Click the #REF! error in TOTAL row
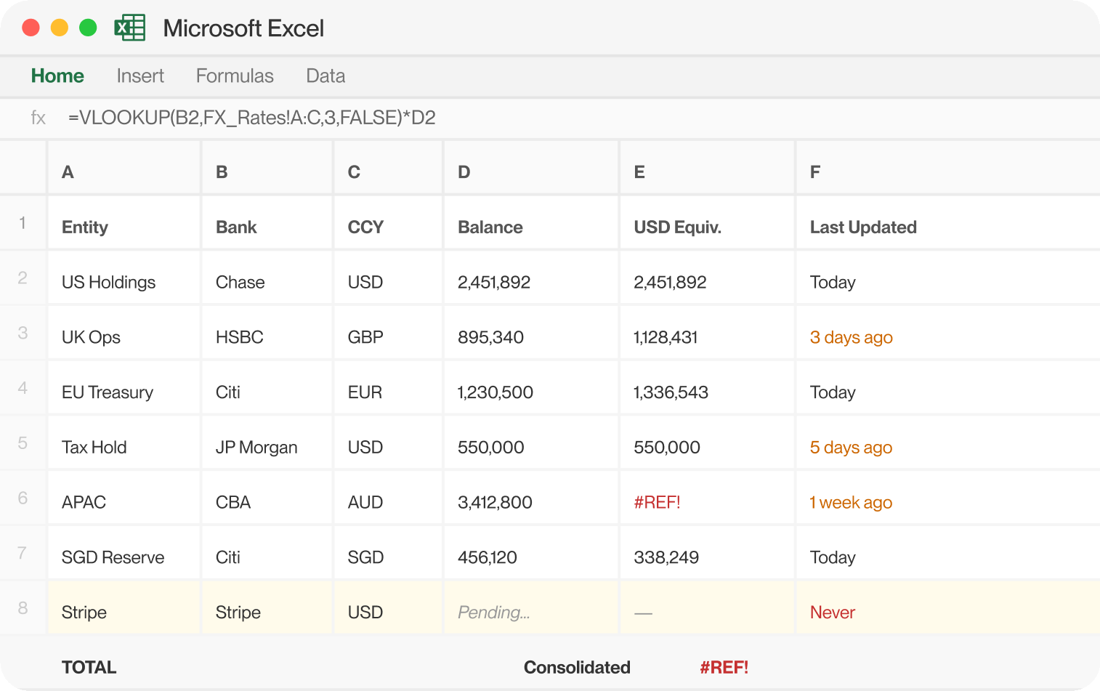The width and height of the screenshot is (1100, 691). (724, 667)
